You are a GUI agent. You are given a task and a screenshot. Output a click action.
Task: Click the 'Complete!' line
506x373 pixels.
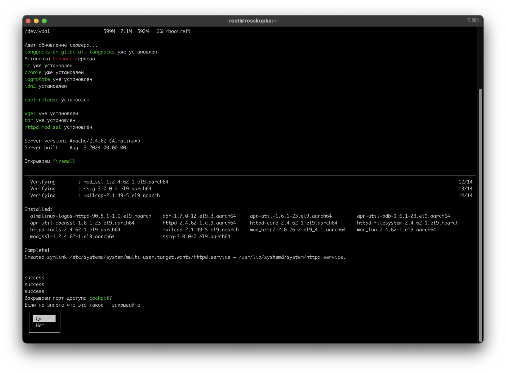click(x=37, y=250)
